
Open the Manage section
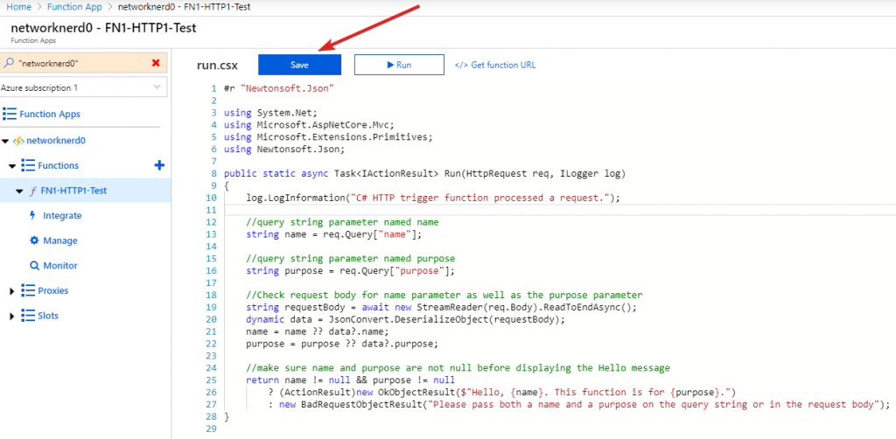[x=60, y=240]
